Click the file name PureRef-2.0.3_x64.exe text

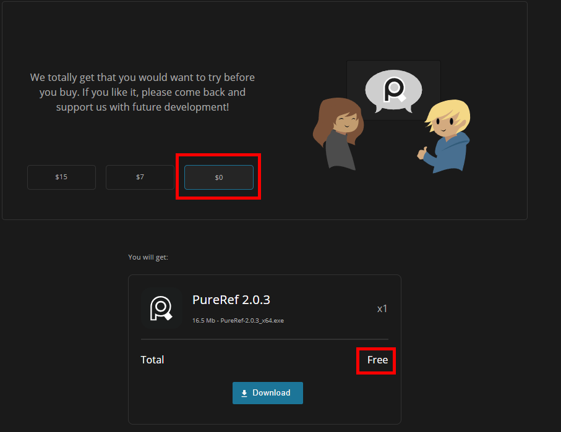[x=252, y=320]
